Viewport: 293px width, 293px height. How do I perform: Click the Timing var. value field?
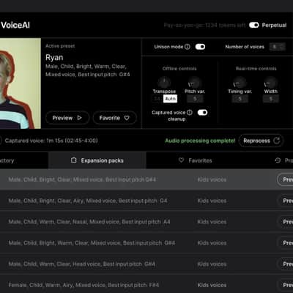(240, 99)
